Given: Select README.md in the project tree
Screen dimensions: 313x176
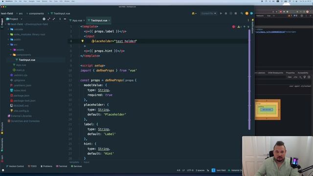Looking at the screenshot, I should click(x=21, y=106).
